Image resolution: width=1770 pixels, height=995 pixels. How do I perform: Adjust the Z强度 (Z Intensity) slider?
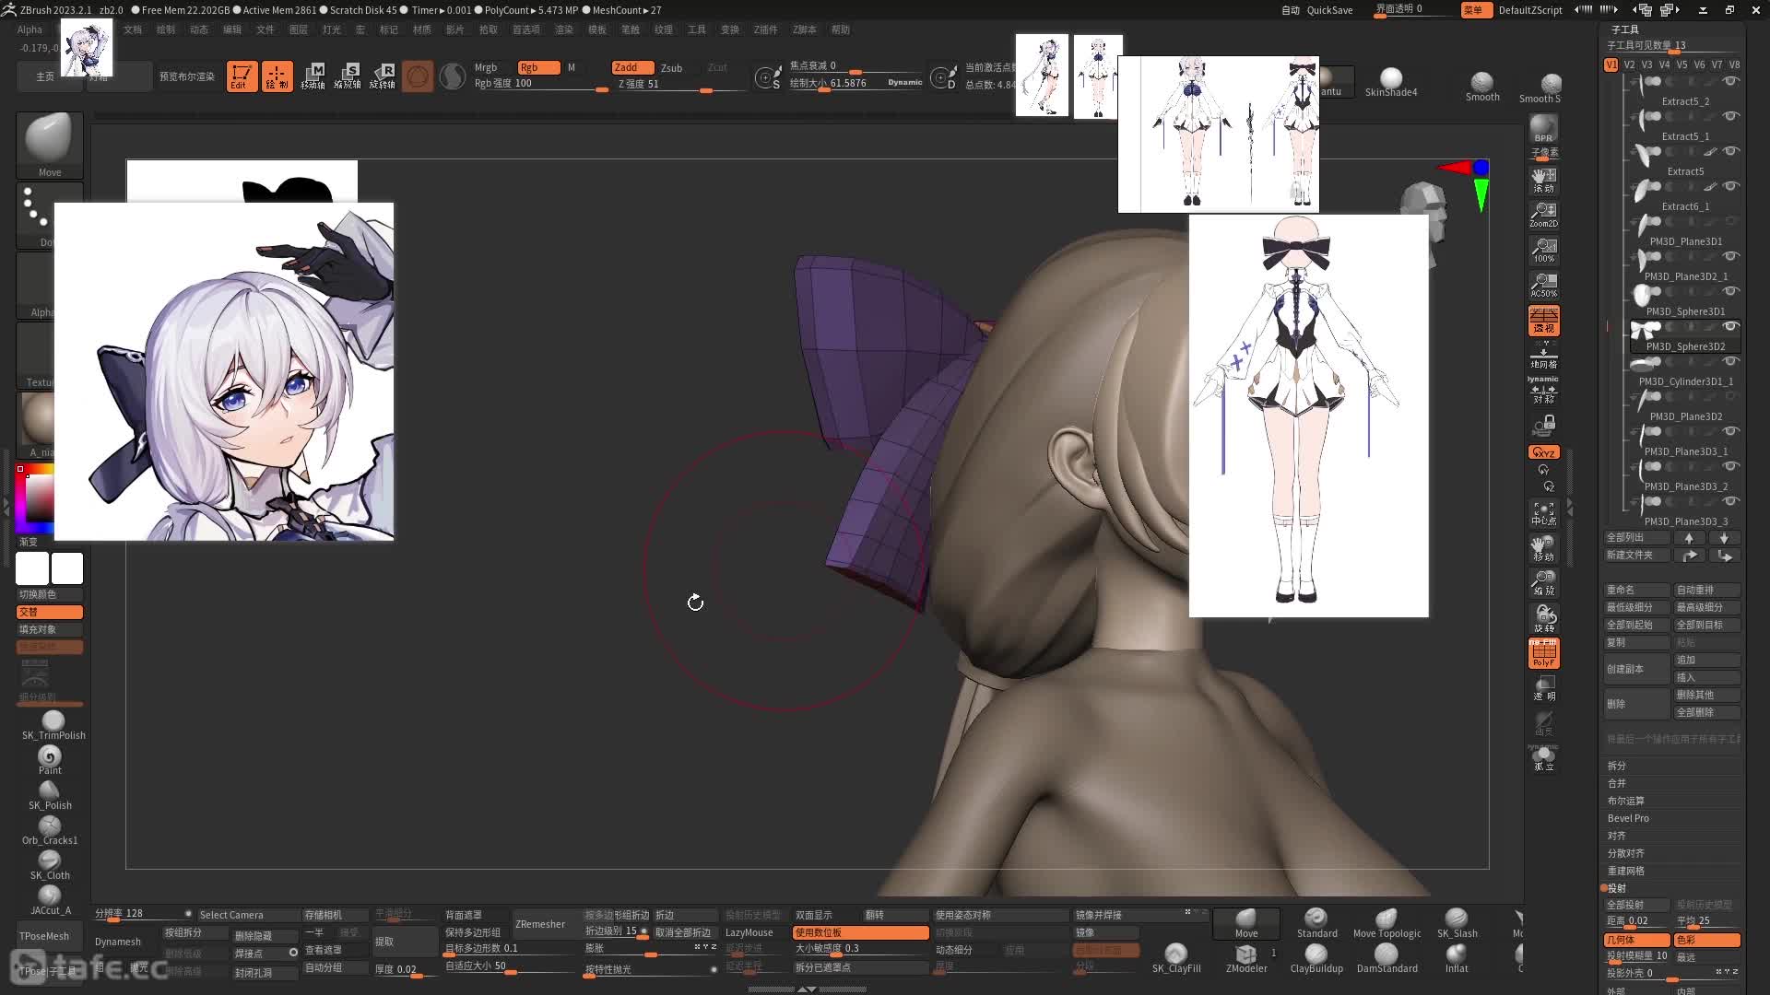[680, 84]
